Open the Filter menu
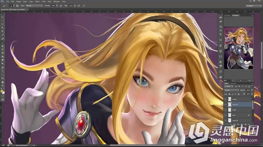Viewport: 263px width, 147px height. [43, 1]
